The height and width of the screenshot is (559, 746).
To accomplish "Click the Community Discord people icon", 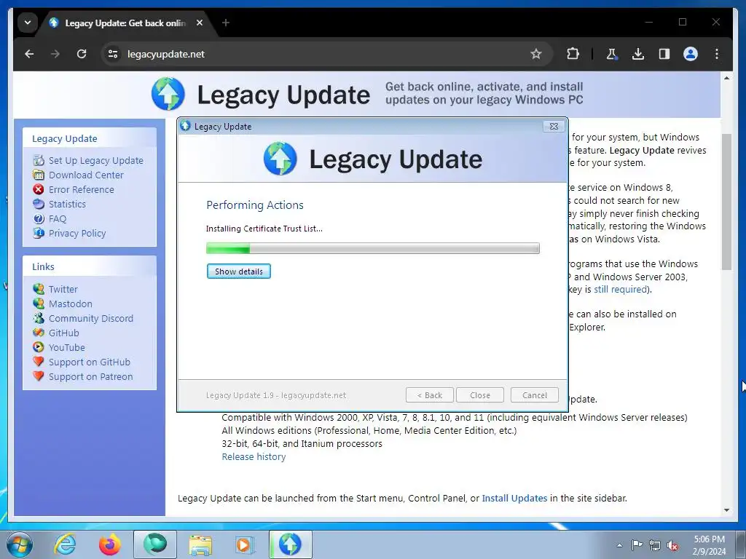I will tap(39, 318).
